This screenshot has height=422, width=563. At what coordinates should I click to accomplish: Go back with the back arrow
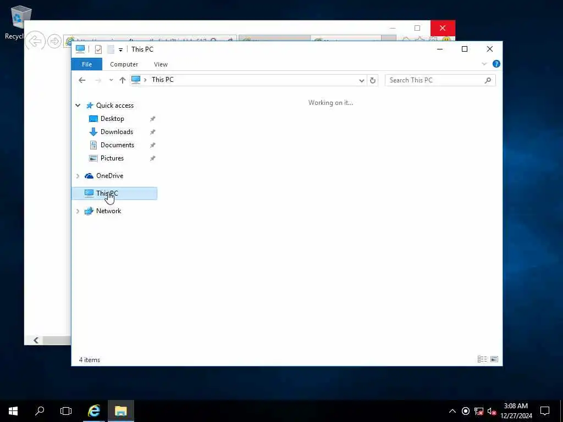point(82,80)
